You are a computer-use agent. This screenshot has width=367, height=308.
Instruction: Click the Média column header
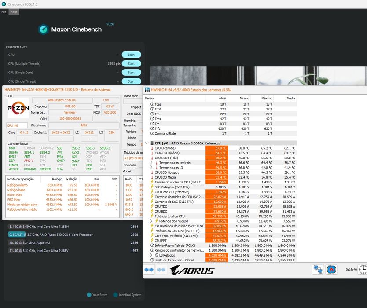(285, 98)
